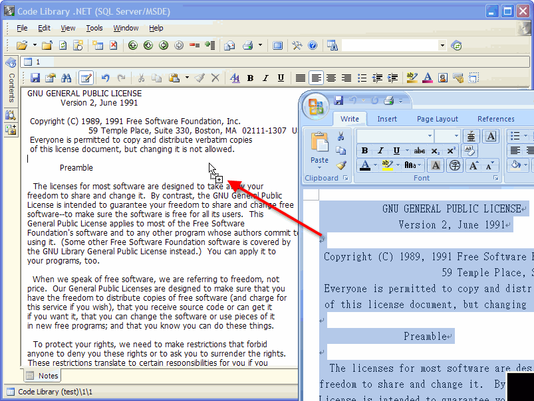The width and height of the screenshot is (534, 401).
Task: Click the green move up arrow icon
Action: tap(133, 45)
